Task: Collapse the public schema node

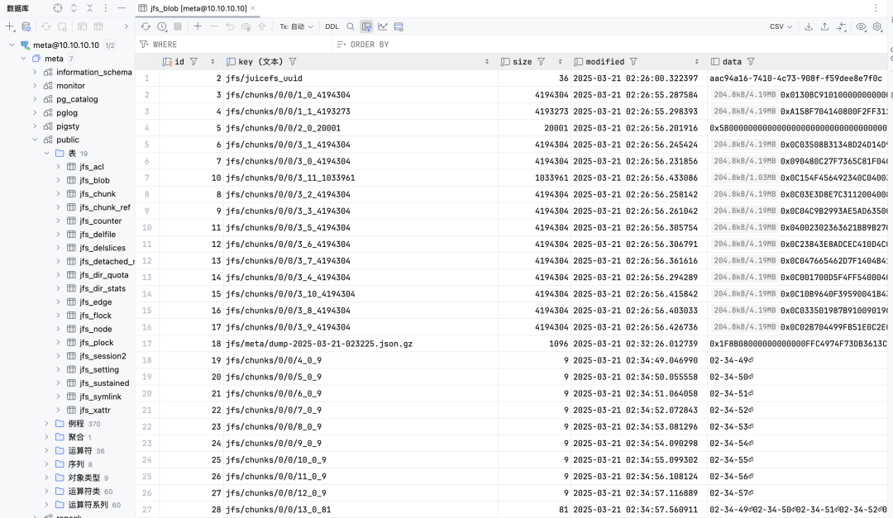Action: (36, 140)
